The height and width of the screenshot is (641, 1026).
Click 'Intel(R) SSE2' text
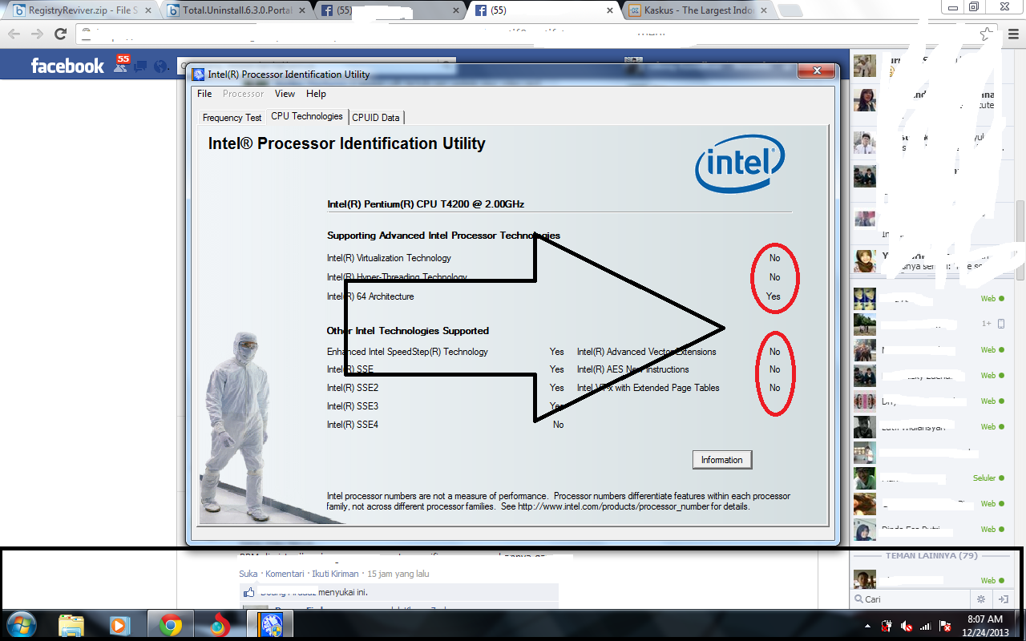[x=353, y=388]
